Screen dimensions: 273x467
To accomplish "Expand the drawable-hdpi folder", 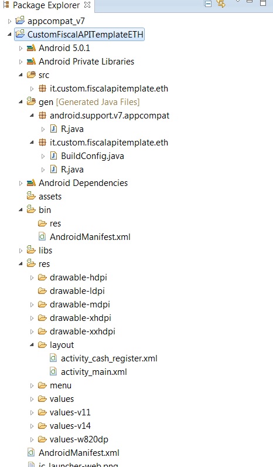I will pyautogui.click(x=32, y=278).
